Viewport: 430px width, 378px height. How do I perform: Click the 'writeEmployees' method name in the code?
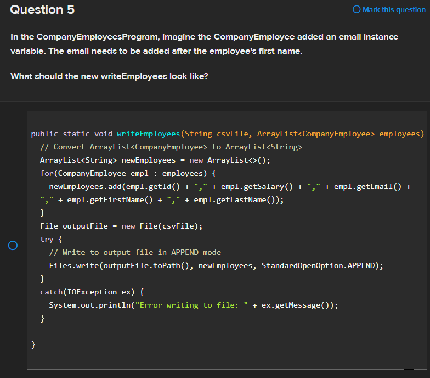tap(148, 134)
